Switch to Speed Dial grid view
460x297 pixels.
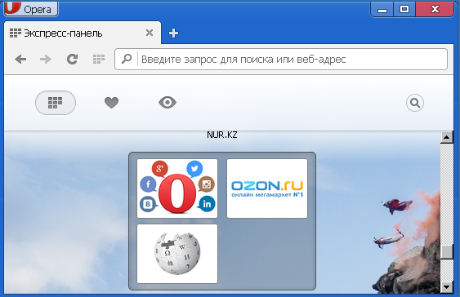click(x=56, y=103)
